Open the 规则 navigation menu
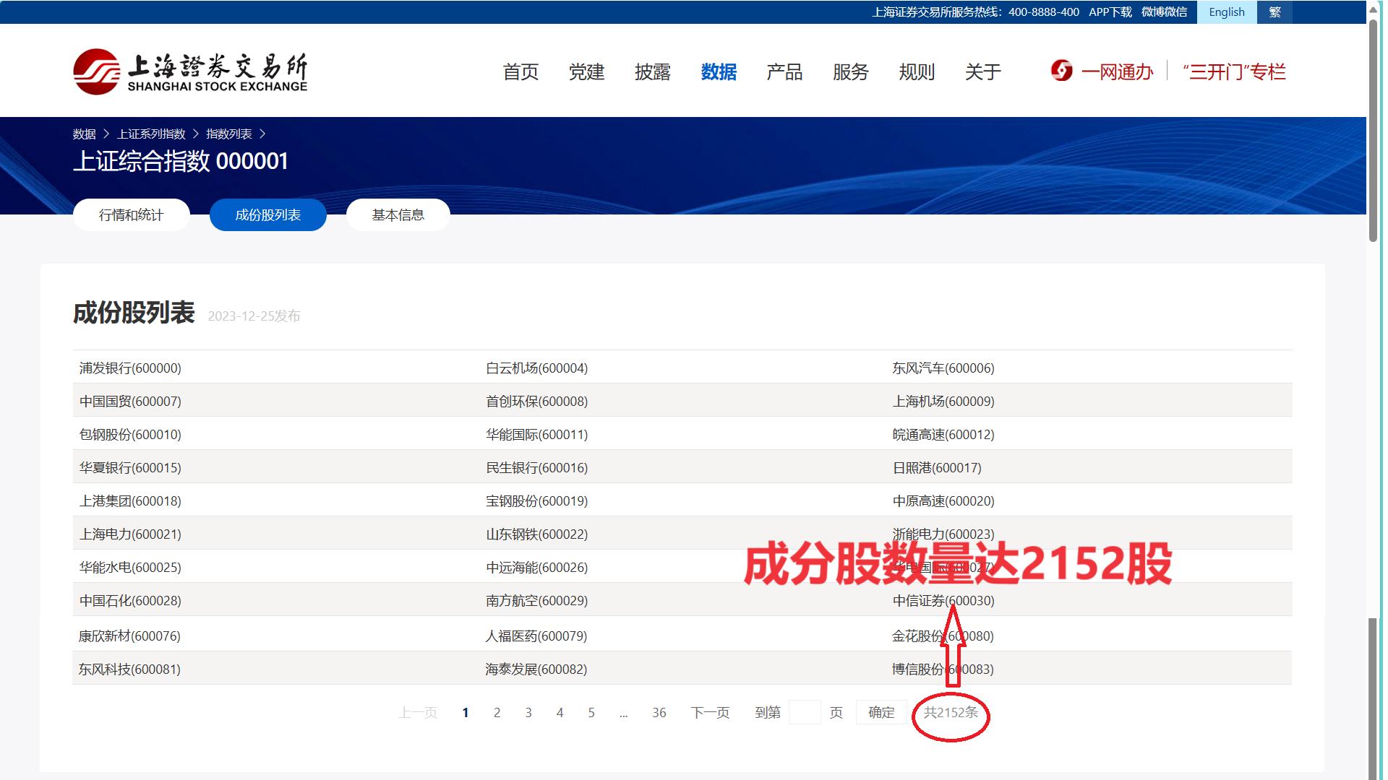 point(917,71)
